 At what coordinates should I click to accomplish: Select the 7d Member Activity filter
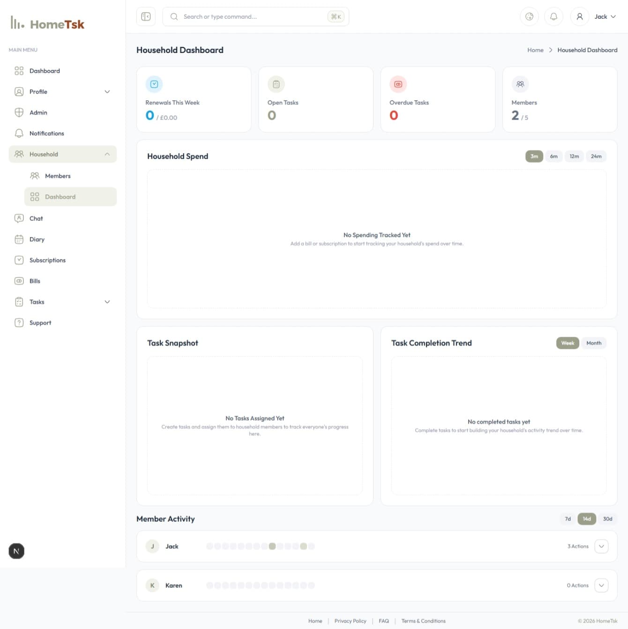568,519
